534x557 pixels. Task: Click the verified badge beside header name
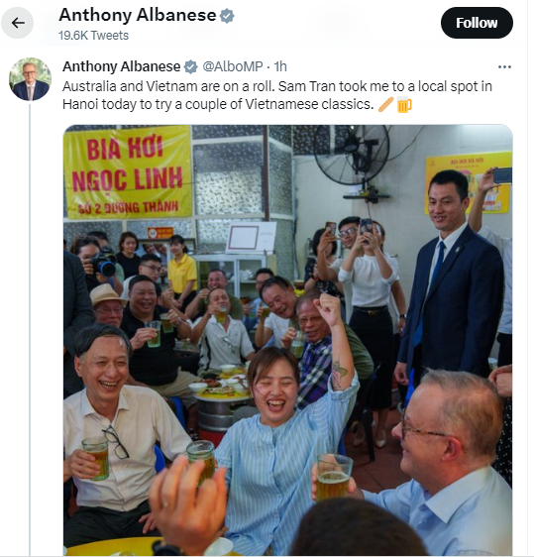pyautogui.click(x=227, y=16)
